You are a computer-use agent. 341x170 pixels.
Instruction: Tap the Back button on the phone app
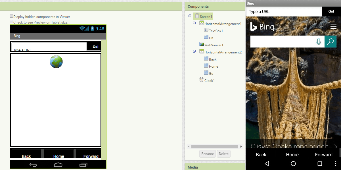pos(261,155)
